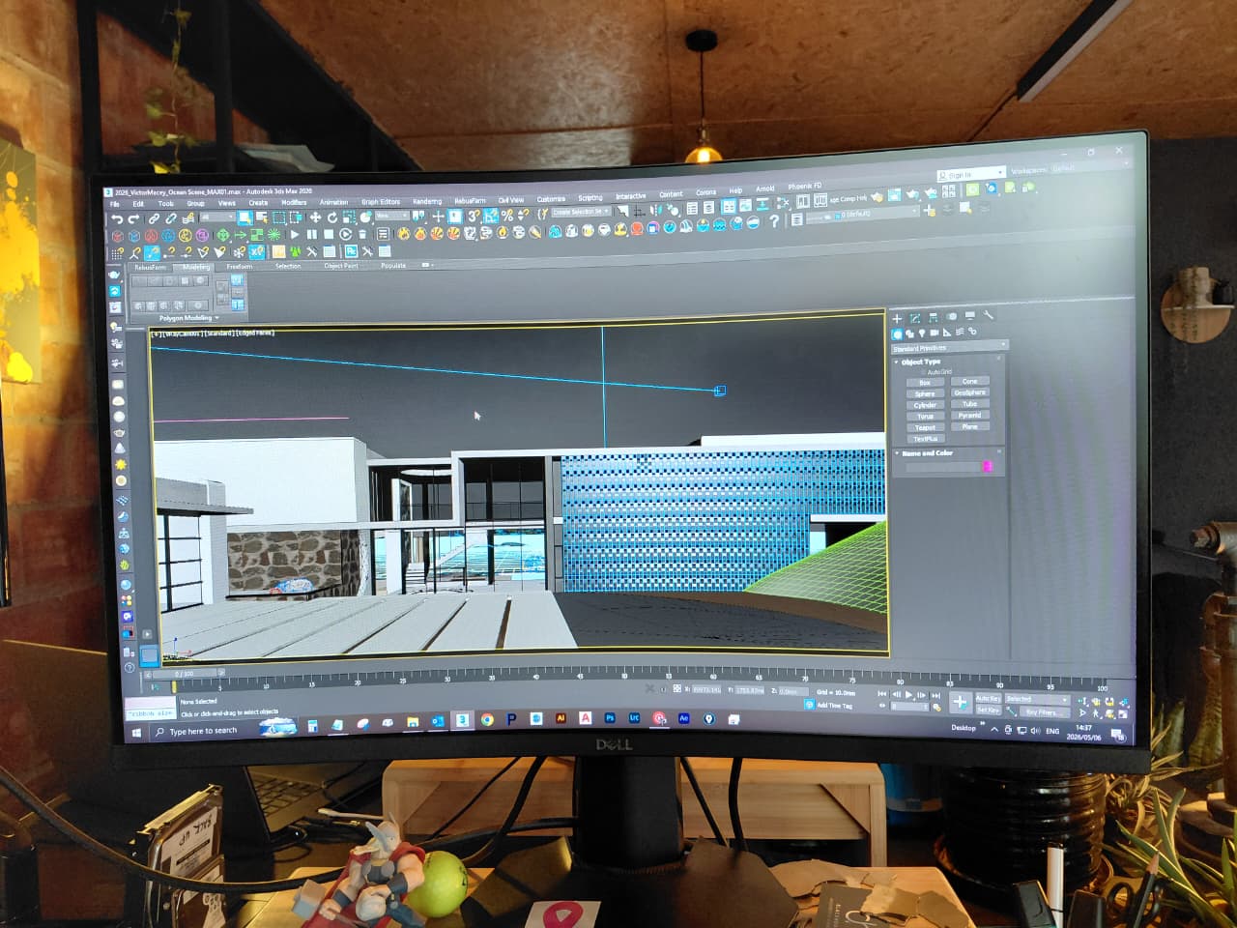Click the magenta object color swatch
Viewport: 1237px width, 928px height.
point(988,466)
